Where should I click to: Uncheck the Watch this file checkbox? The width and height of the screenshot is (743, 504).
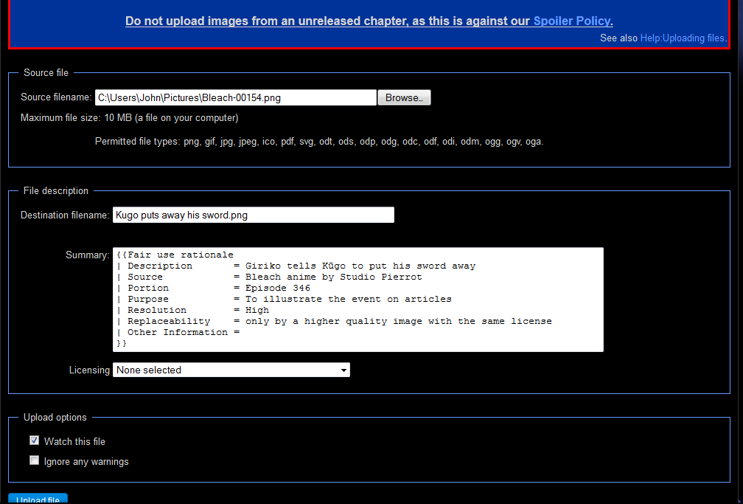click(34, 441)
